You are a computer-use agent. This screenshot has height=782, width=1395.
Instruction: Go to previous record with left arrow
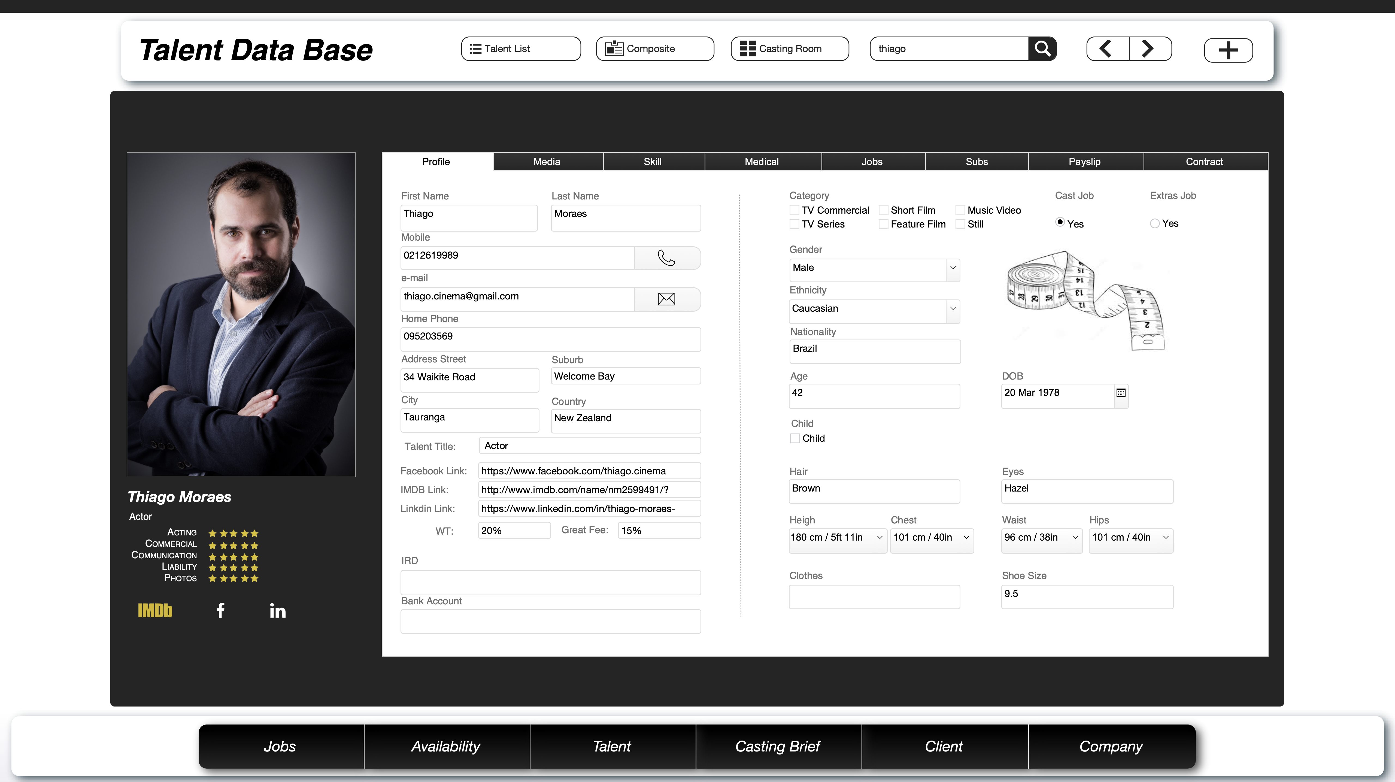[x=1107, y=49]
